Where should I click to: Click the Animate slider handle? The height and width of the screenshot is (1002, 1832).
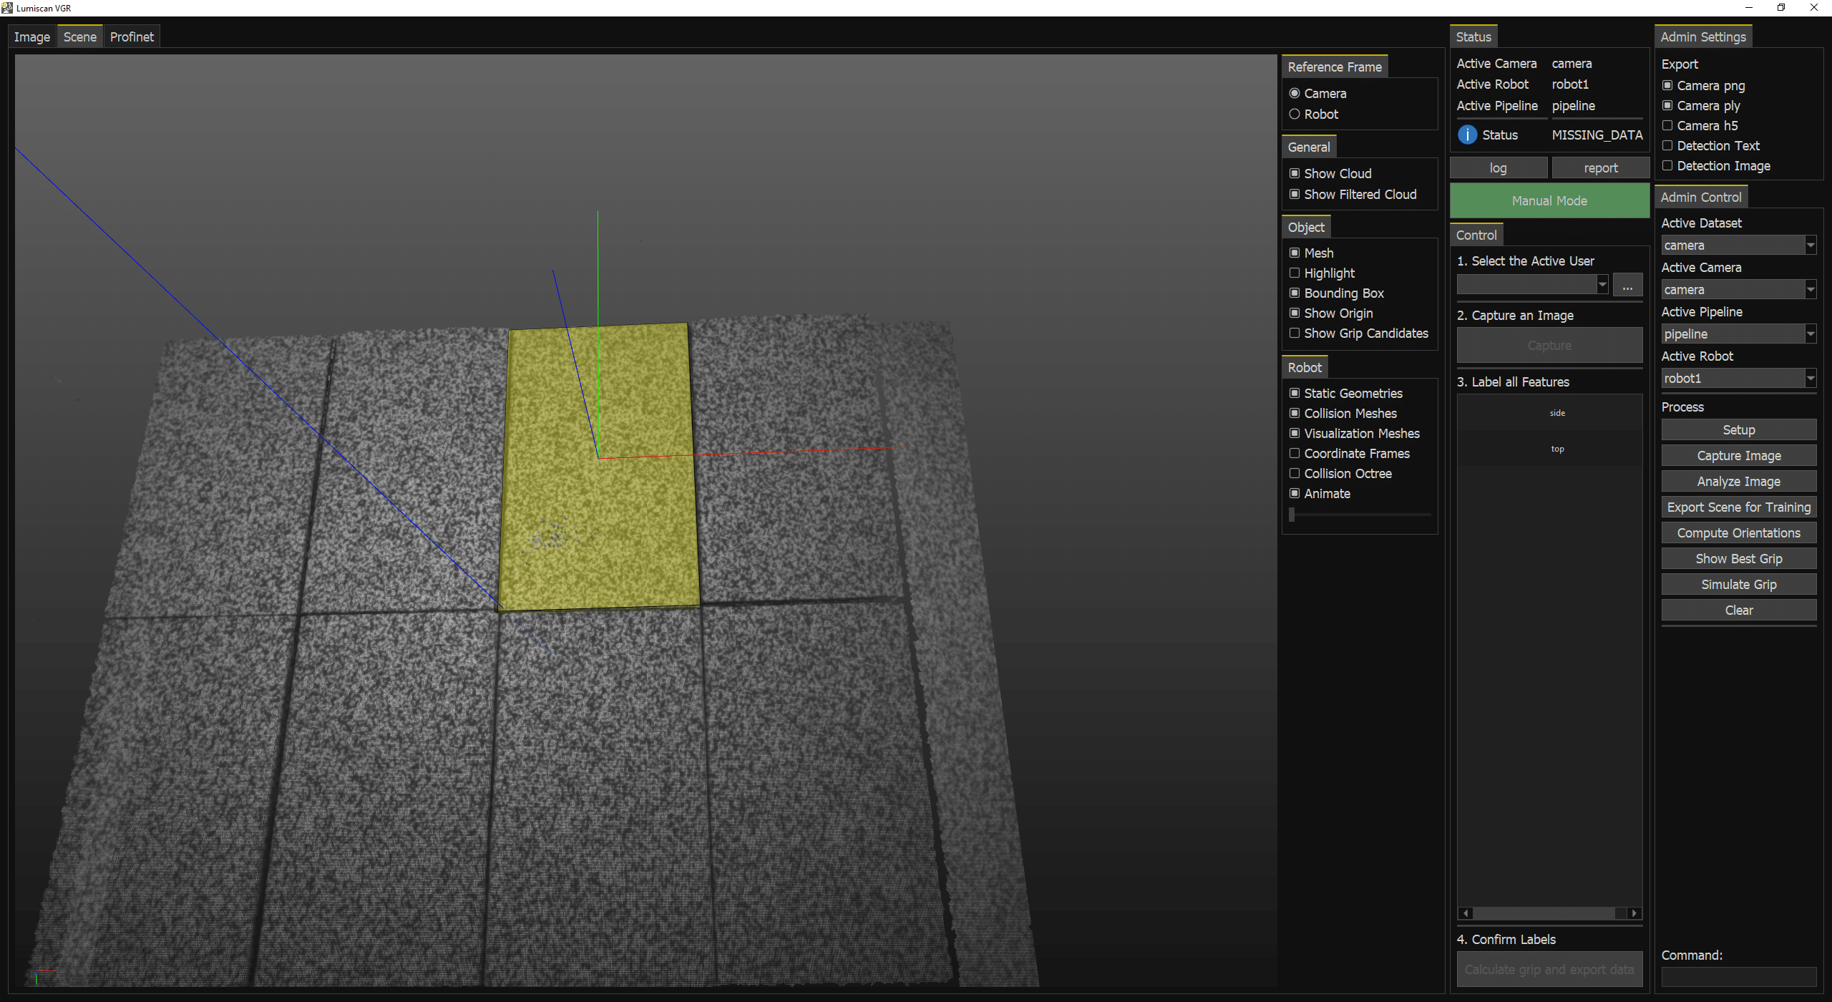click(x=1292, y=515)
